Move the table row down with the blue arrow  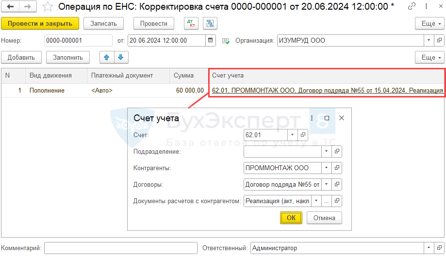[x=121, y=57]
